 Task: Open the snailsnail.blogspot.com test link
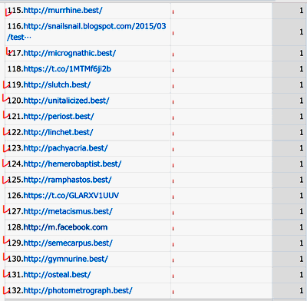pyautogui.click(x=87, y=31)
